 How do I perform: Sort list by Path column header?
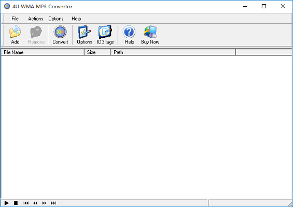(173, 52)
